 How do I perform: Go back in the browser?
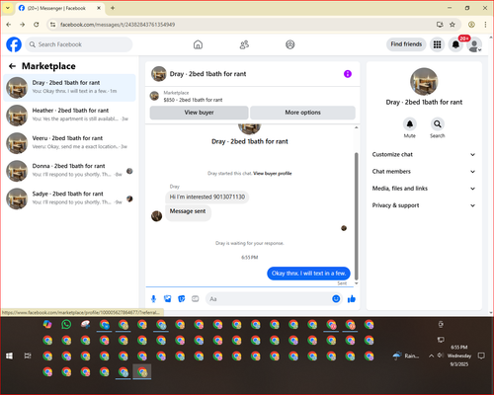tap(9, 25)
